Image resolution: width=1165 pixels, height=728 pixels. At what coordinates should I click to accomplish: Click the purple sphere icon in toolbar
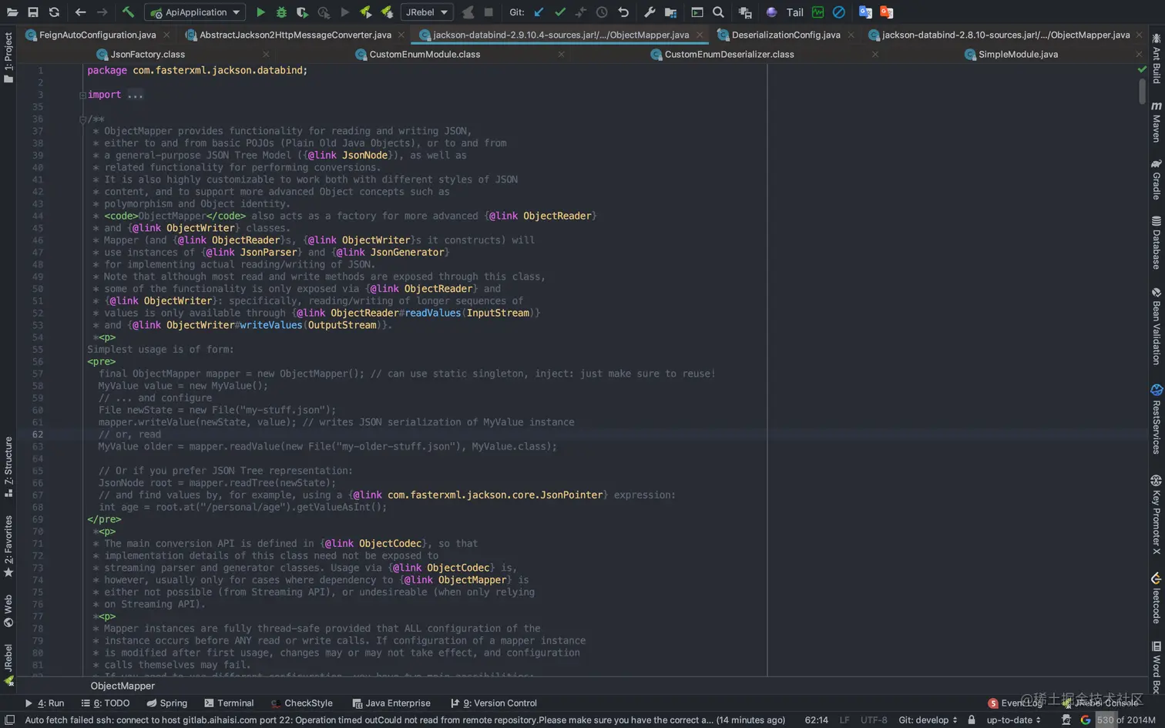(x=771, y=12)
